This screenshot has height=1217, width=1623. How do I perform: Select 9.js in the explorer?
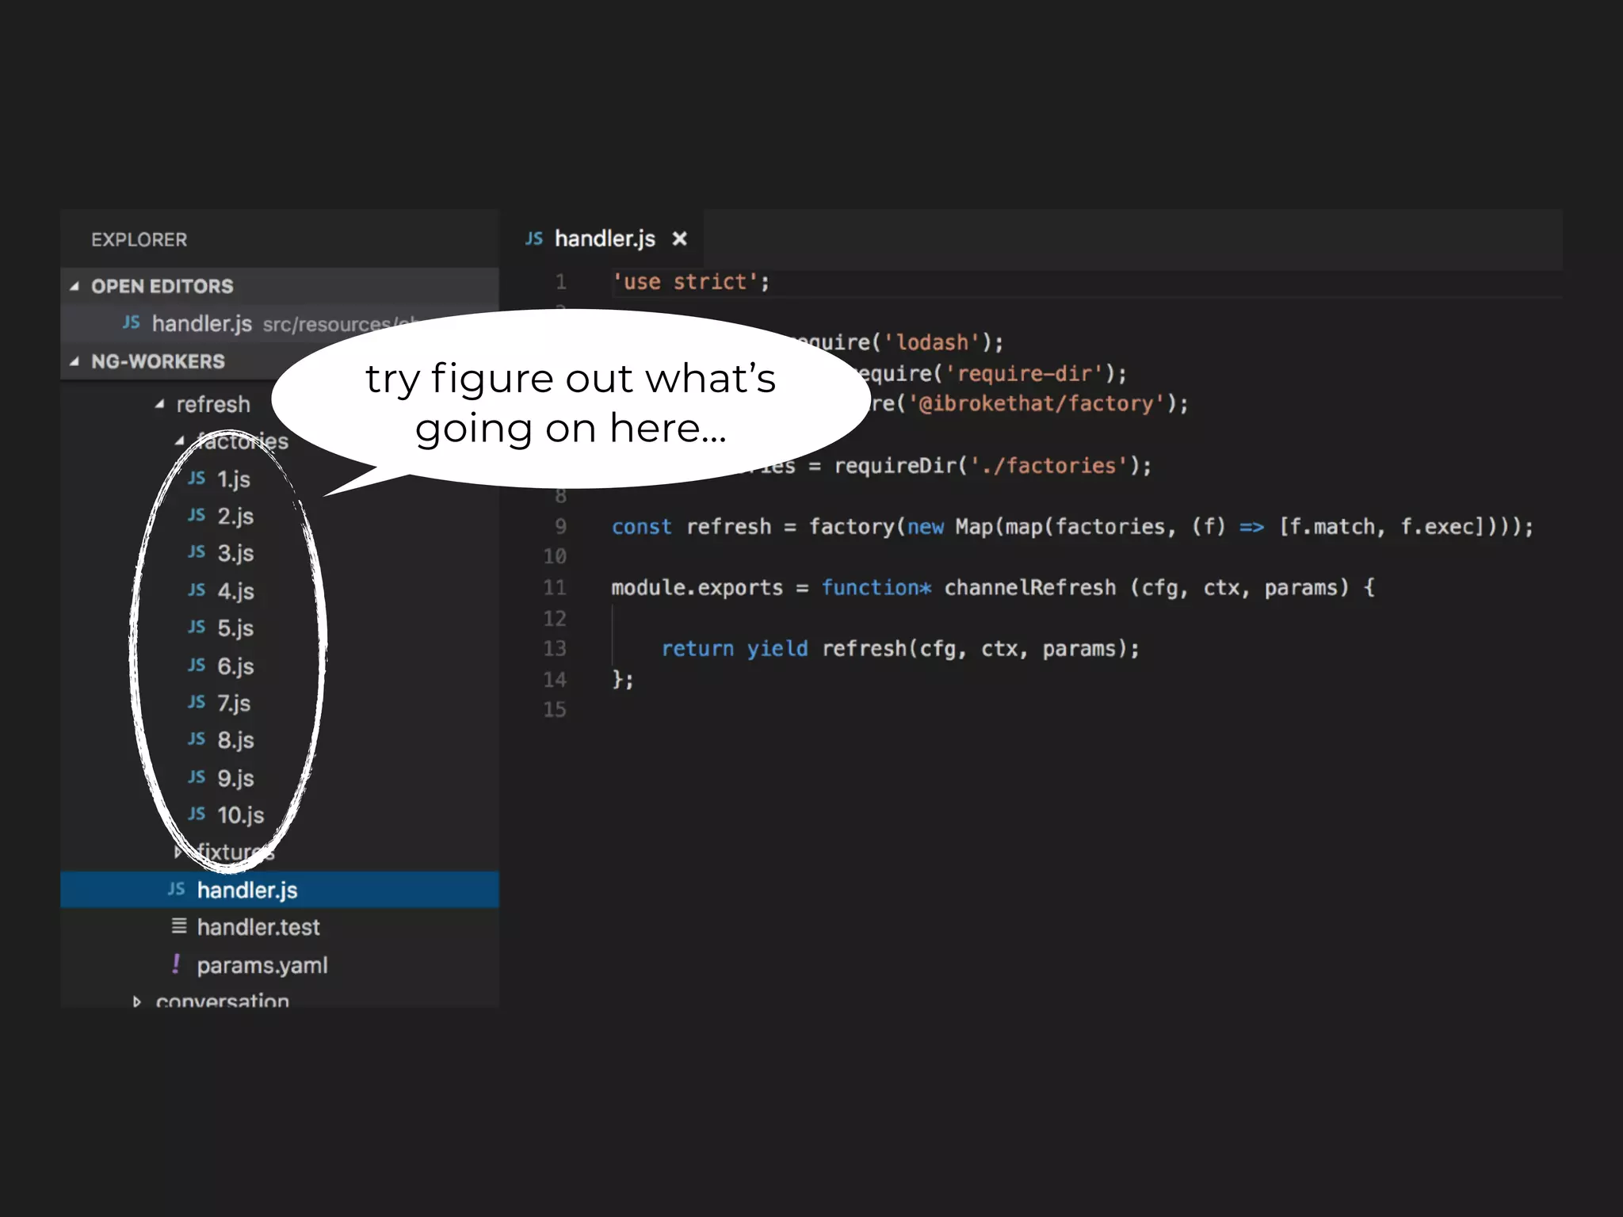pyautogui.click(x=235, y=777)
